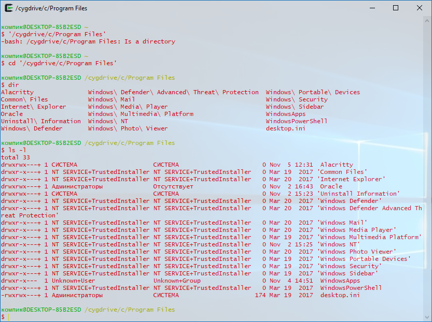
Task: Close the Cygwin terminal window
Action: click(x=420, y=8)
